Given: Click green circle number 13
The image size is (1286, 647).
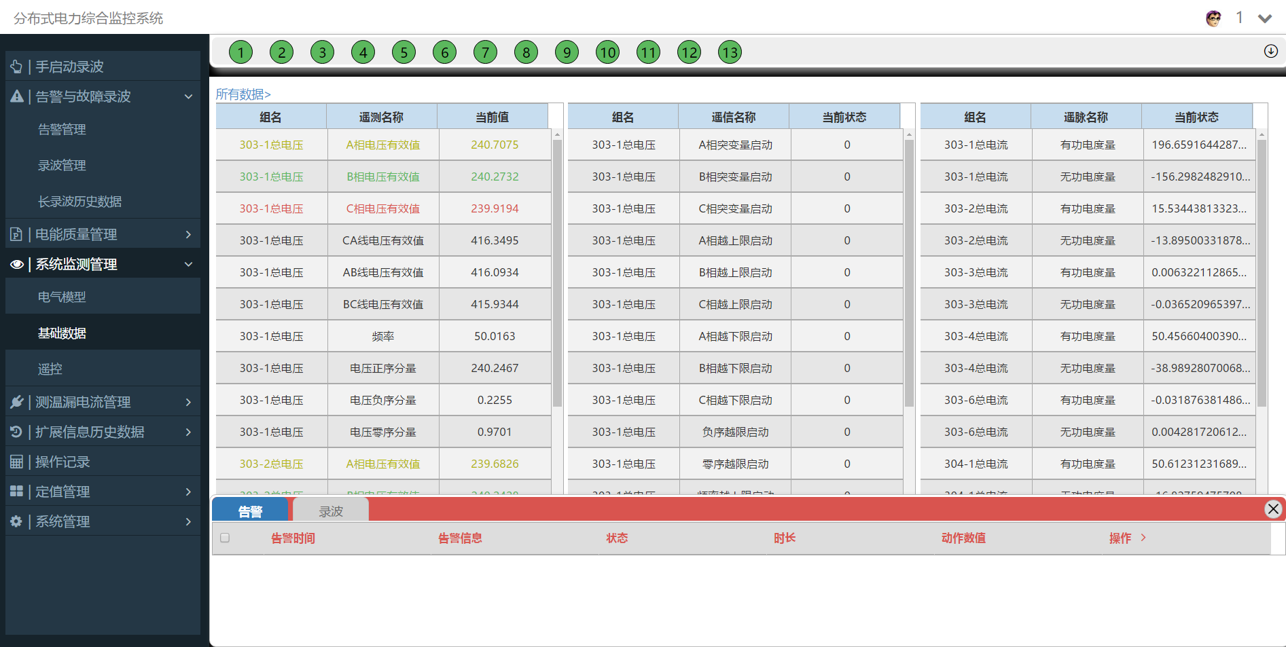Looking at the screenshot, I should (730, 52).
